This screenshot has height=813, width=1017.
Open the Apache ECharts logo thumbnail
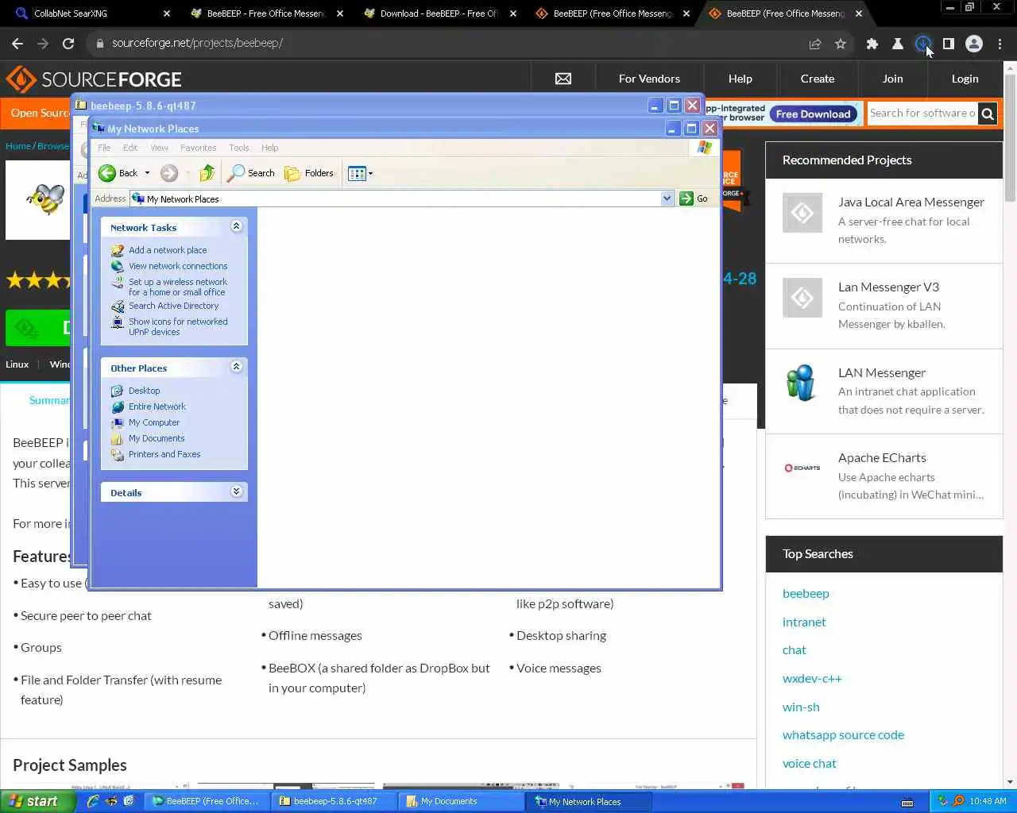(802, 468)
